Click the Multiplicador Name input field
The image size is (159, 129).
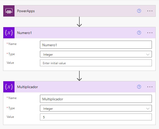click(96, 99)
